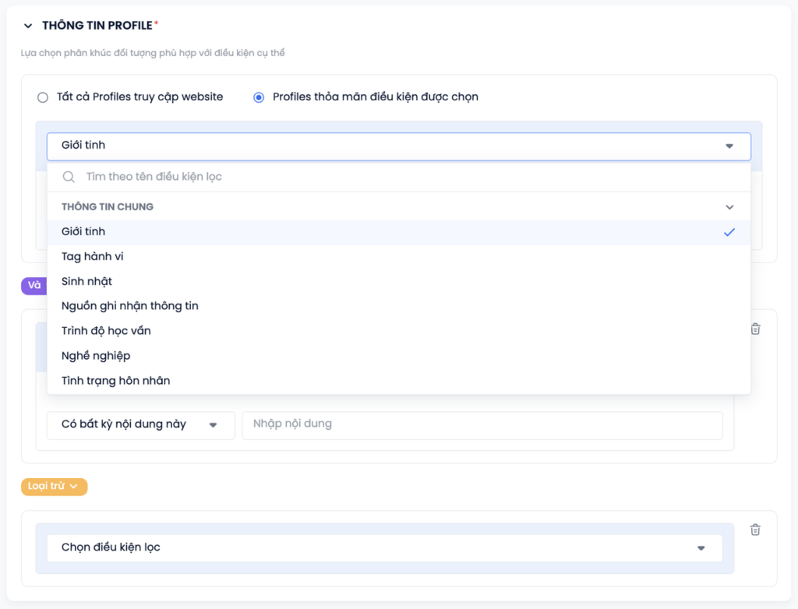Choose 'Nguồn ghi nhận thông tin' option
This screenshot has height=609, width=798.
399,306
